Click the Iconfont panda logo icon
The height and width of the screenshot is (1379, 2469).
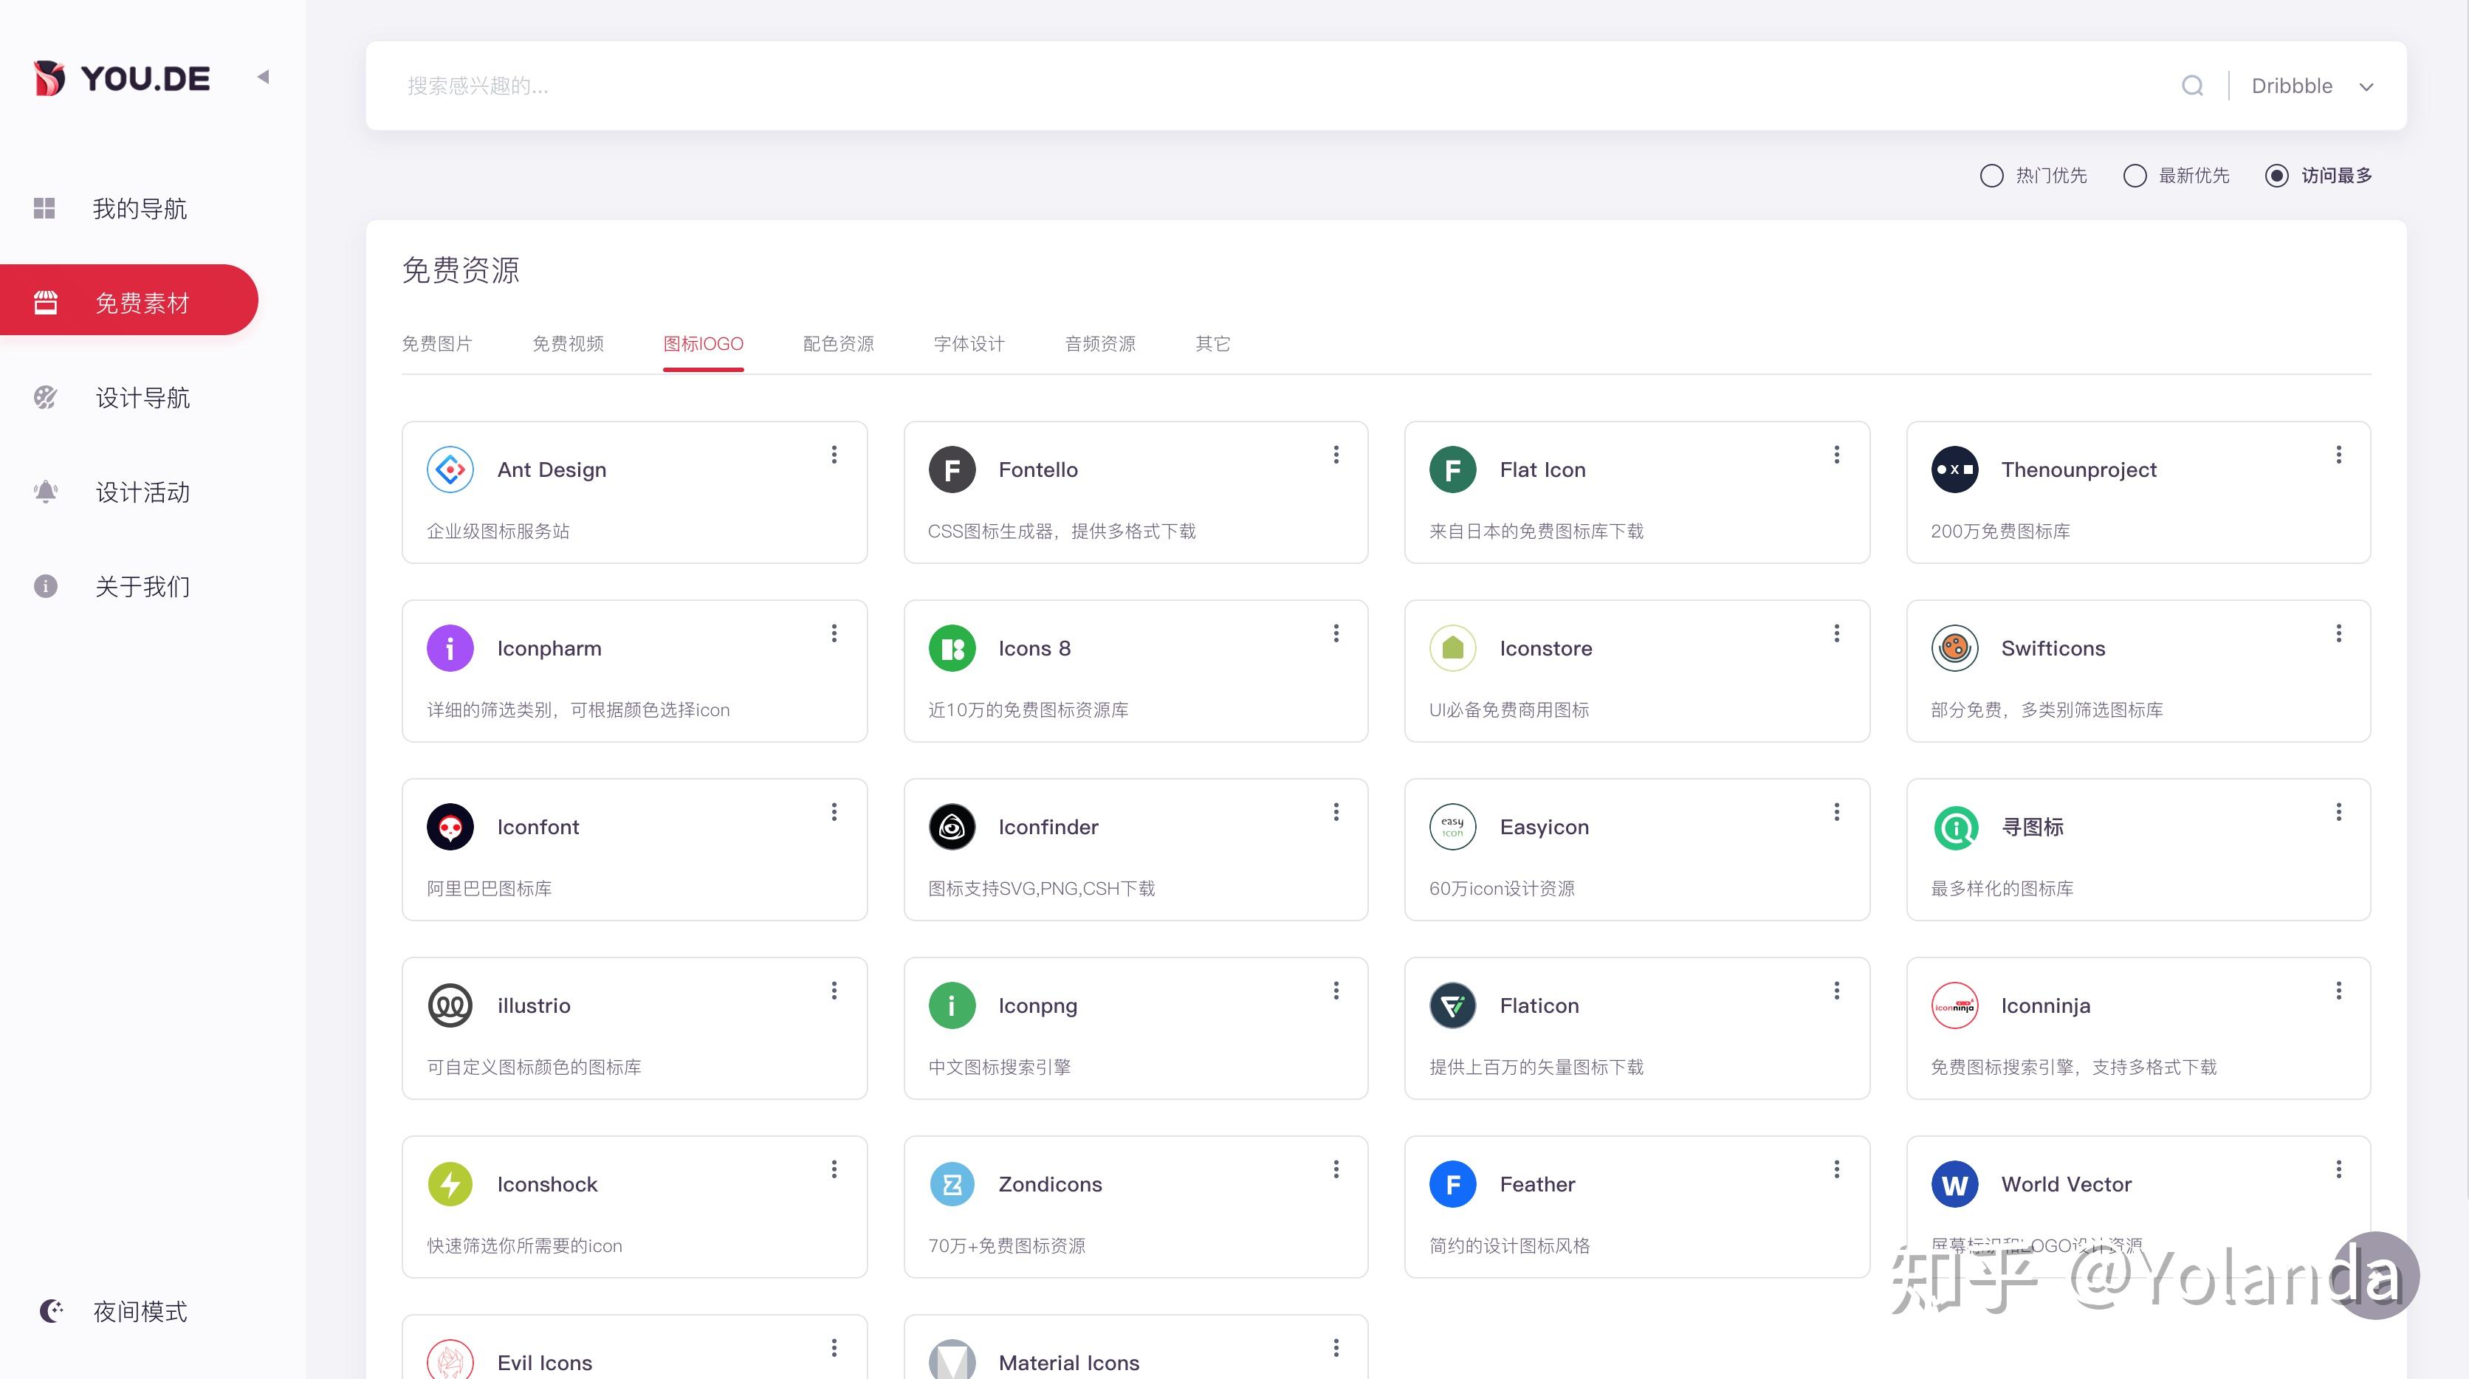[450, 826]
